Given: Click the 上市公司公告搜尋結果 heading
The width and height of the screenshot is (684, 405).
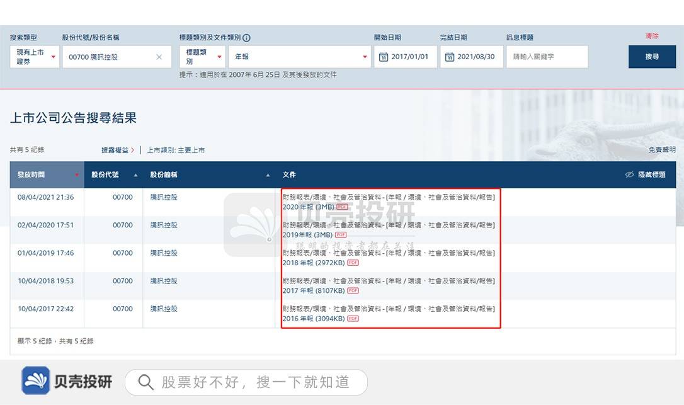Looking at the screenshot, I should click(73, 118).
